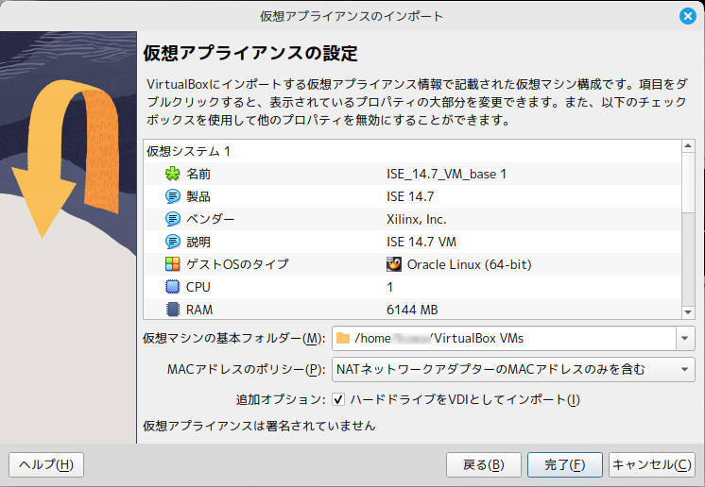
Task: Click the キャンセル(C) button
Action: coord(652,464)
